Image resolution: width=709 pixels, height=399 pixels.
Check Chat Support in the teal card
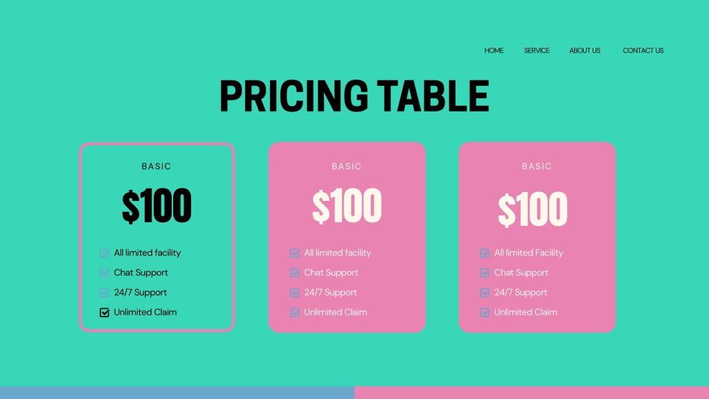click(x=105, y=273)
